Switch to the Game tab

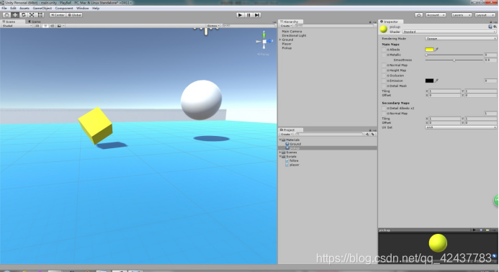point(35,22)
